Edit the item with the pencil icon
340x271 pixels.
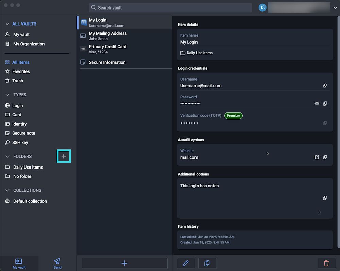coord(186,263)
